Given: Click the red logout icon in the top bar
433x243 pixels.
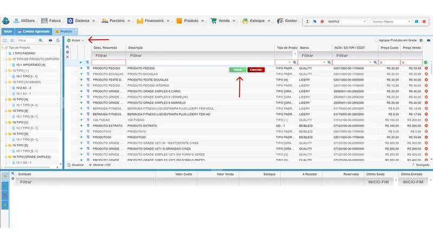Looking at the screenshot, I should pyautogui.click(x=424, y=22).
